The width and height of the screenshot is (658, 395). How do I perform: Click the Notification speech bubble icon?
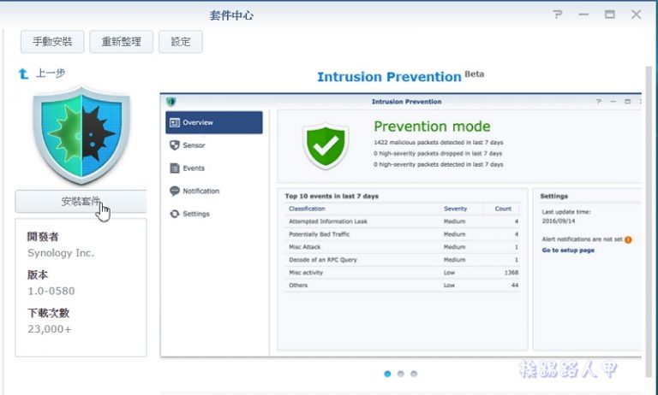tap(175, 192)
